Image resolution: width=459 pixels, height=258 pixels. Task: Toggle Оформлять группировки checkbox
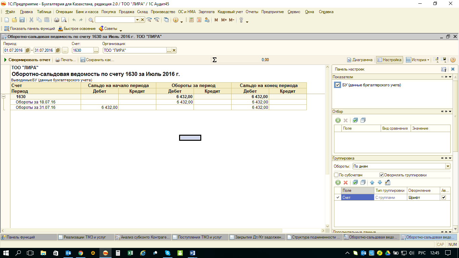(x=381, y=175)
